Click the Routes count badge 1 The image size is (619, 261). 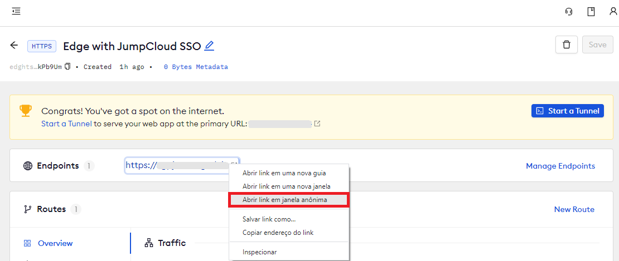coord(76,209)
